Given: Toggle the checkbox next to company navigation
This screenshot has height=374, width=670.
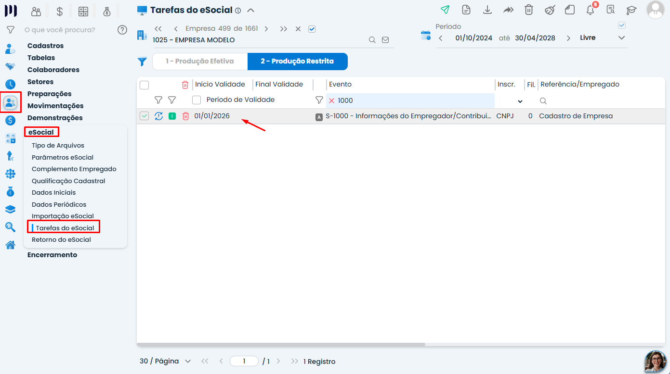Looking at the screenshot, I should [x=312, y=29].
